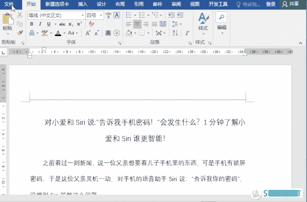The width and height of the screenshot is (307, 202).
Task: Insert enclosed character (circled 字) icon
Action: click(116, 33)
